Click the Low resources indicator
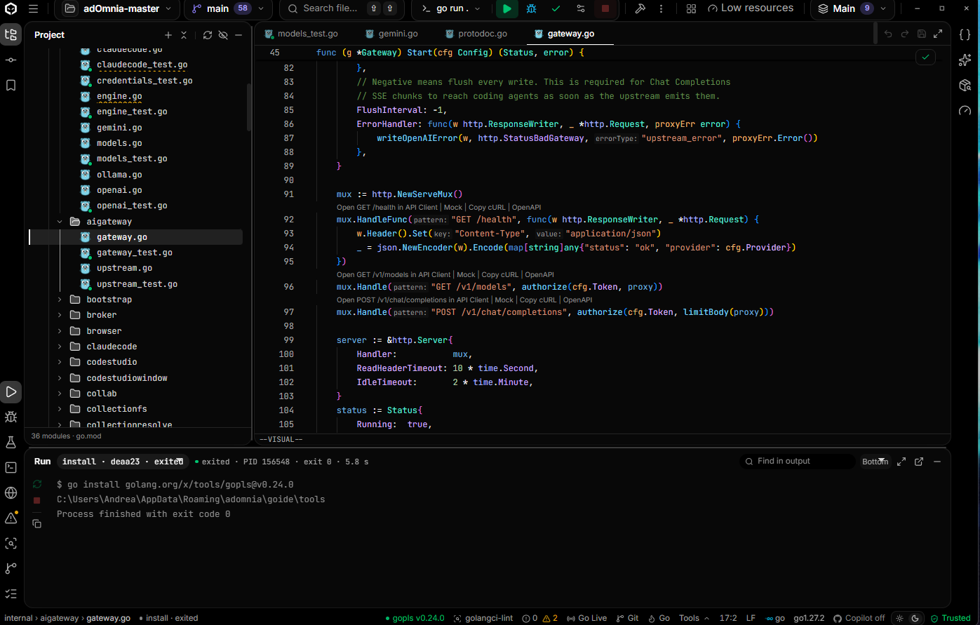 tap(751, 8)
